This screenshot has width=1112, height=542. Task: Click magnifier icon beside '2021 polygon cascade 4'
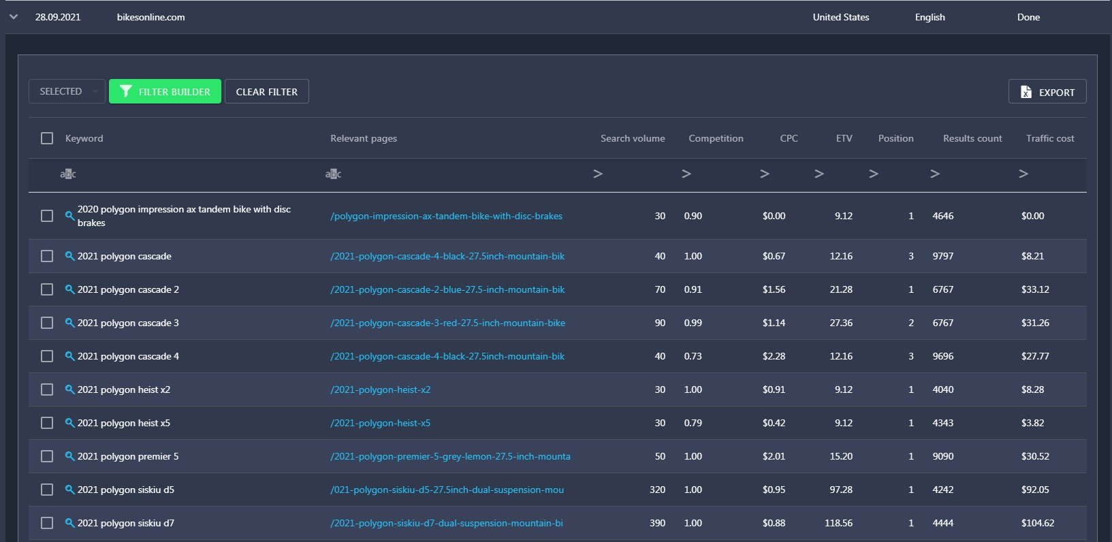69,356
